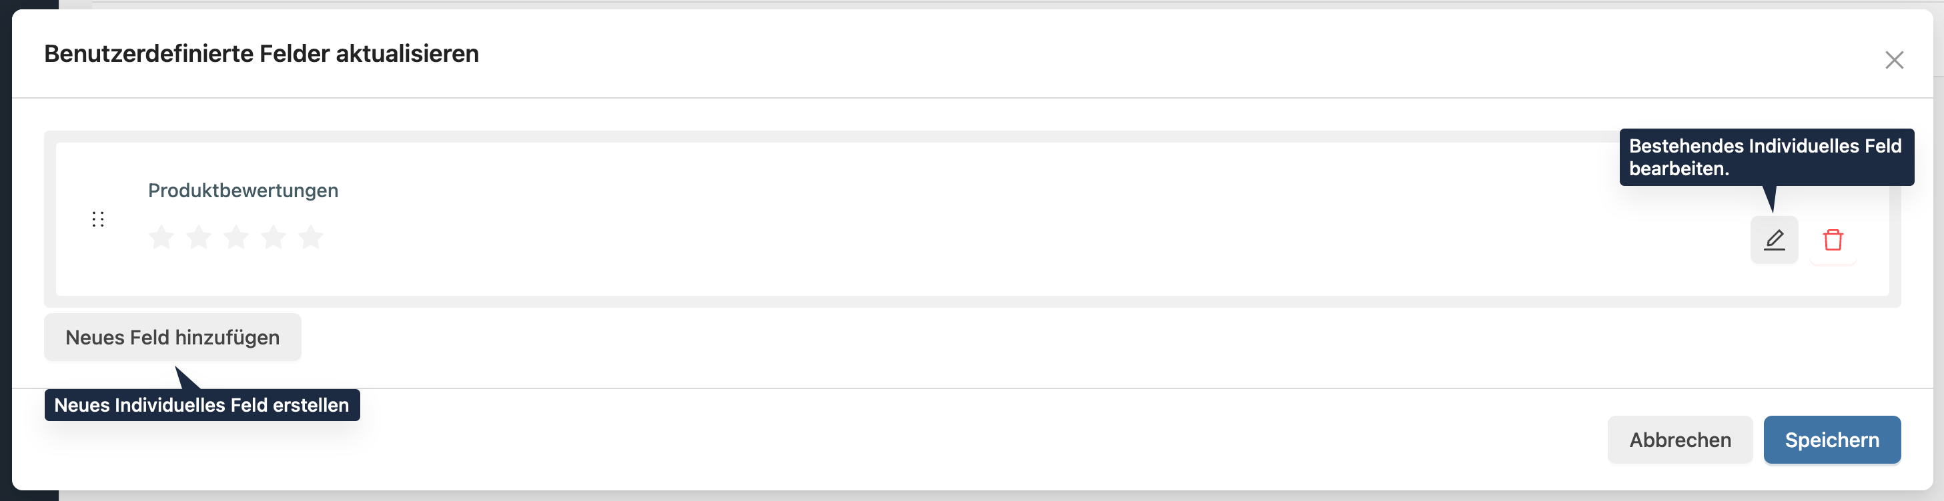Image resolution: width=1944 pixels, height=501 pixels.
Task: Click the Neues Individuelles Feld erstellen tooltip
Action: [201, 405]
